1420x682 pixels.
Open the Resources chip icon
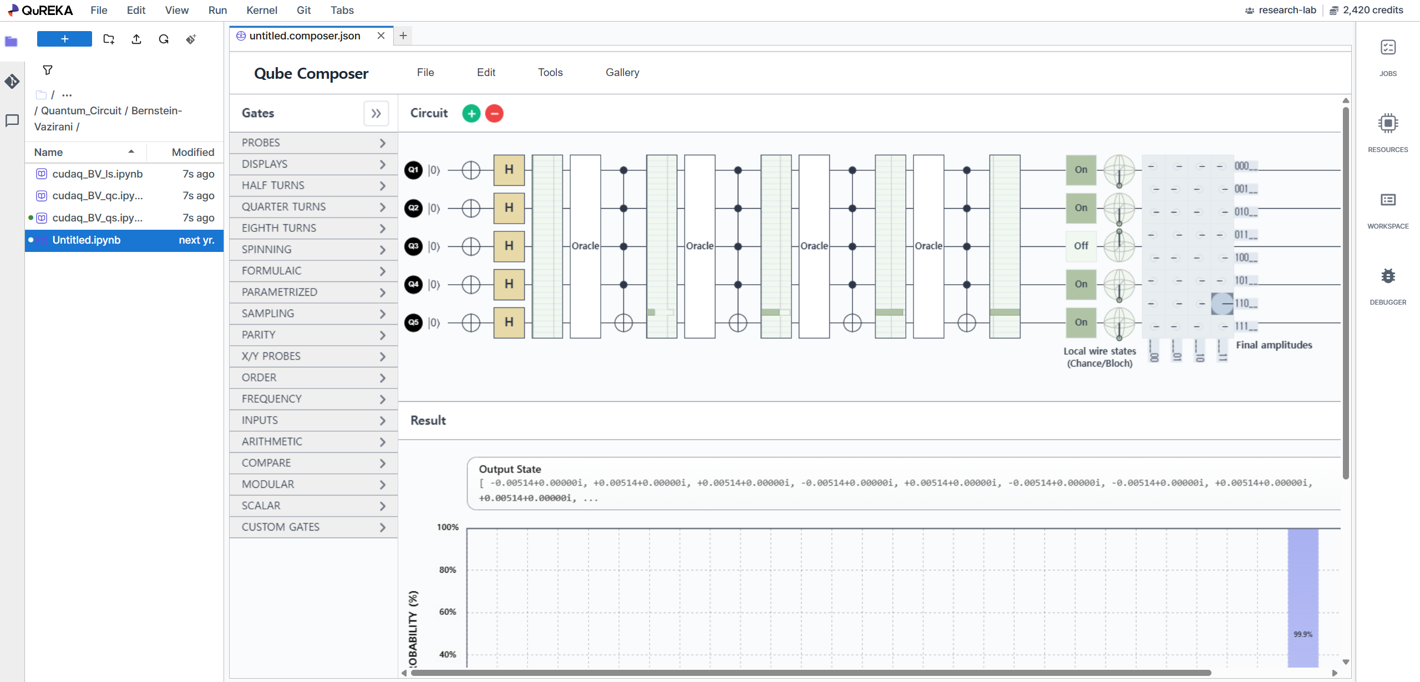point(1388,123)
